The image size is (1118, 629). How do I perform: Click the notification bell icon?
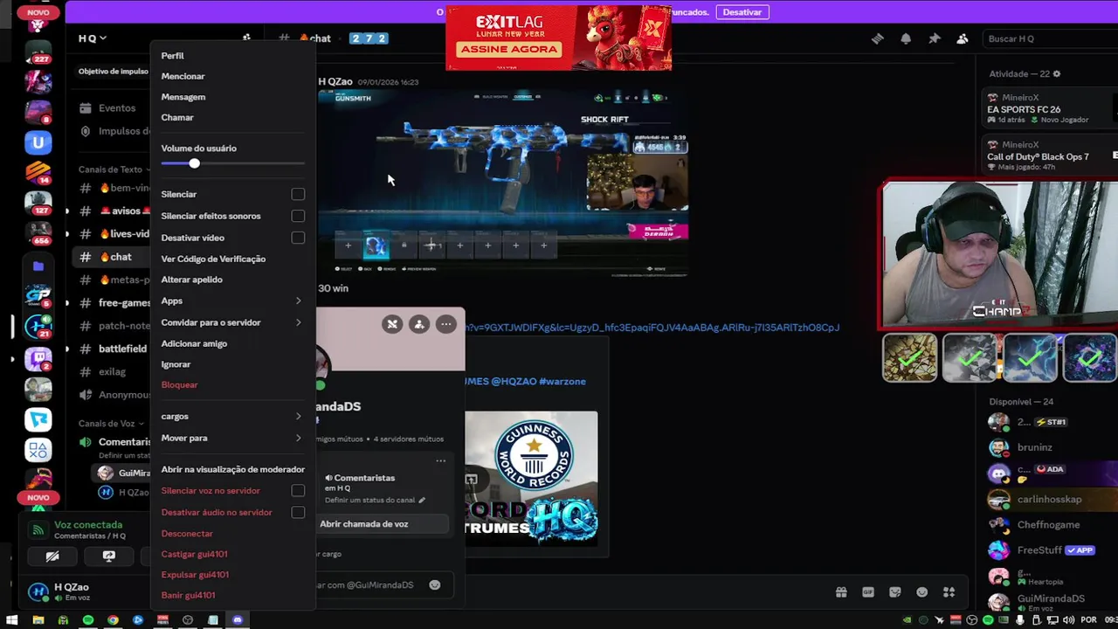(906, 38)
